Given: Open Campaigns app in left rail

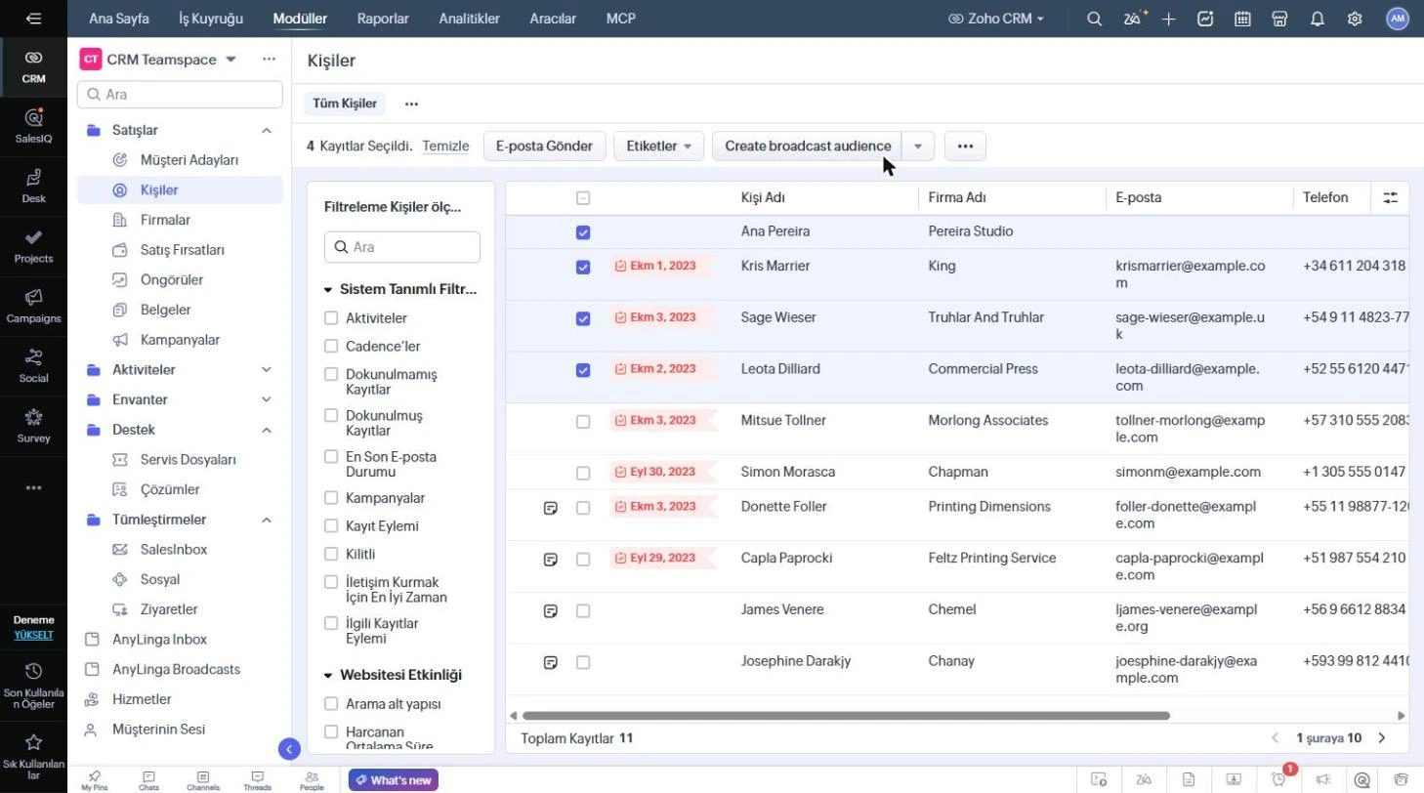Looking at the screenshot, I should [x=33, y=306].
